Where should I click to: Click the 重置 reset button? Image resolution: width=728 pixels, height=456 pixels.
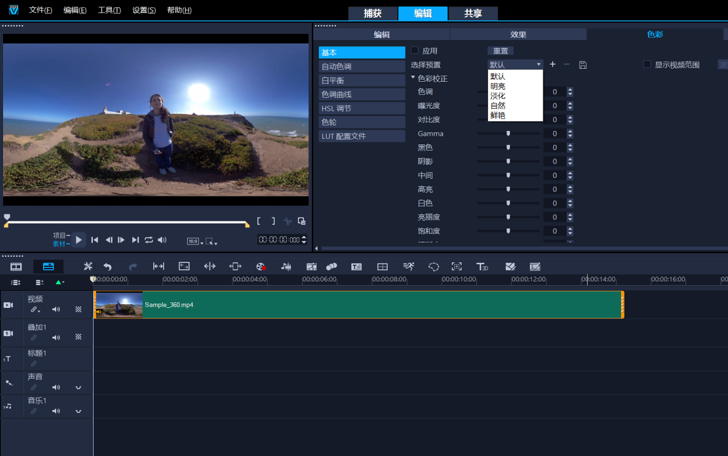[x=500, y=50]
